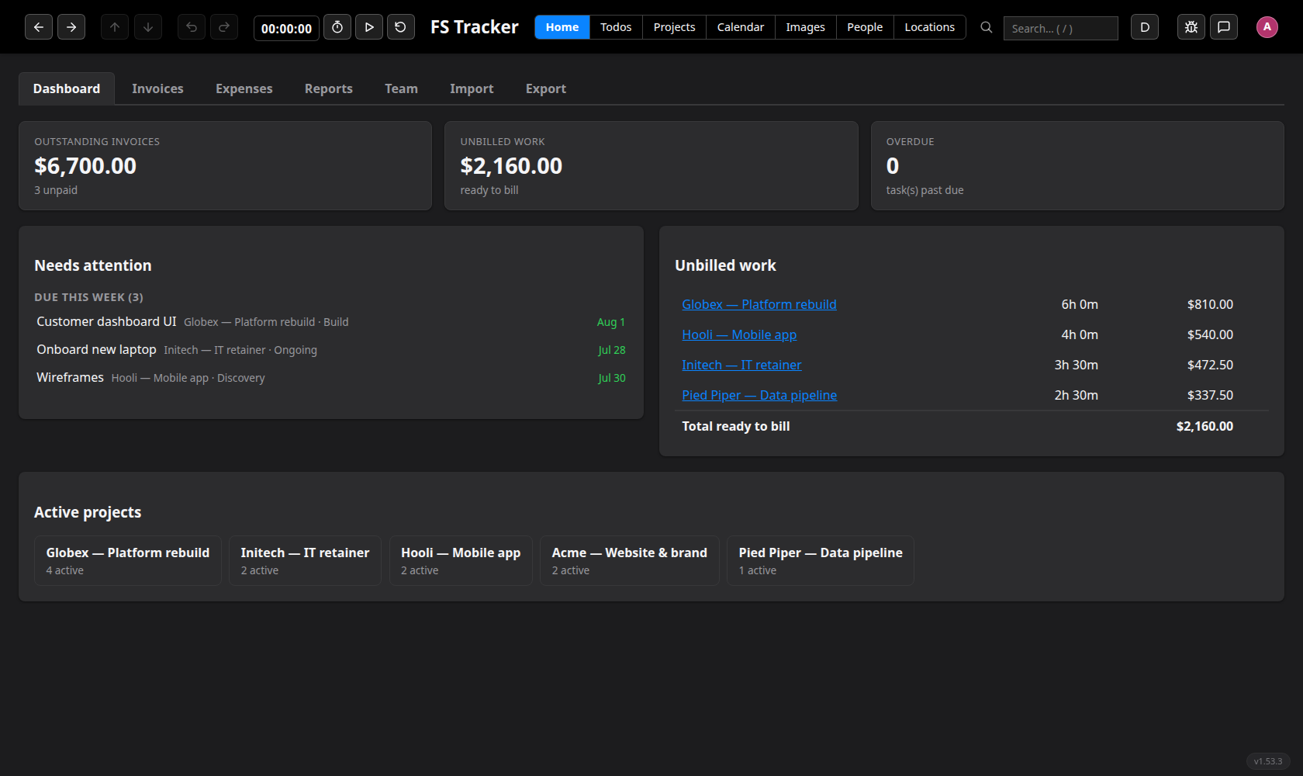
Task: Open Initech — IT retainer unbilled link
Action: [741, 365]
